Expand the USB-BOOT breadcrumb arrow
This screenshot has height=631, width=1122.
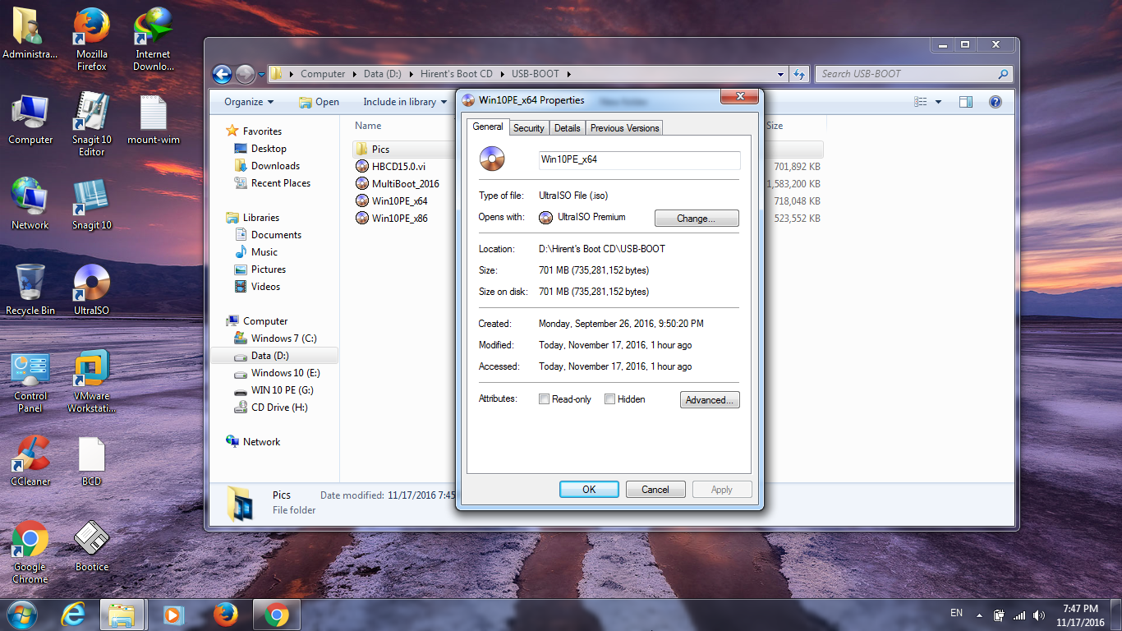coord(568,74)
